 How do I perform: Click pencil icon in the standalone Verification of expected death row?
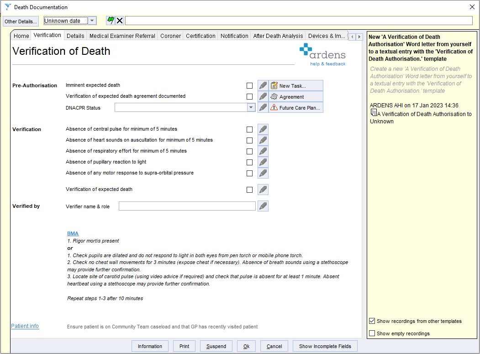pos(263,190)
